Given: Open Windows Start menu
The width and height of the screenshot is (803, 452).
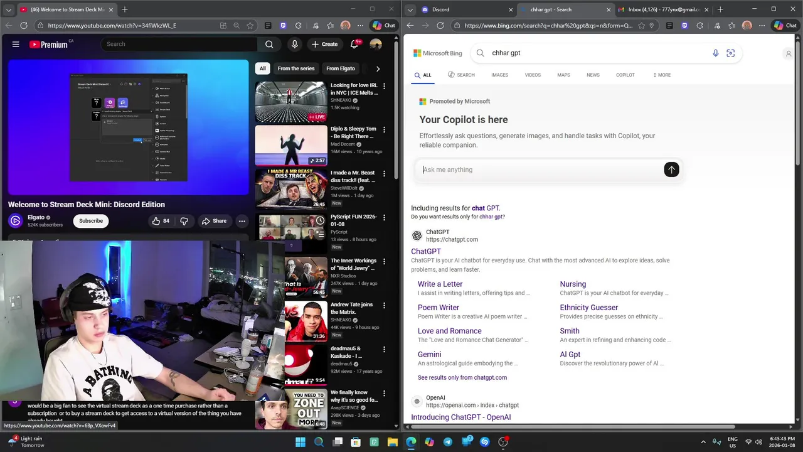Looking at the screenshot, I should [x=300, y=442].
